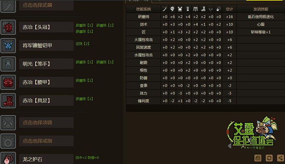The width and height of the screenshot is (285, 164).
Task: Click activated skill 斩味等级+1
Action: coord(261,32)
